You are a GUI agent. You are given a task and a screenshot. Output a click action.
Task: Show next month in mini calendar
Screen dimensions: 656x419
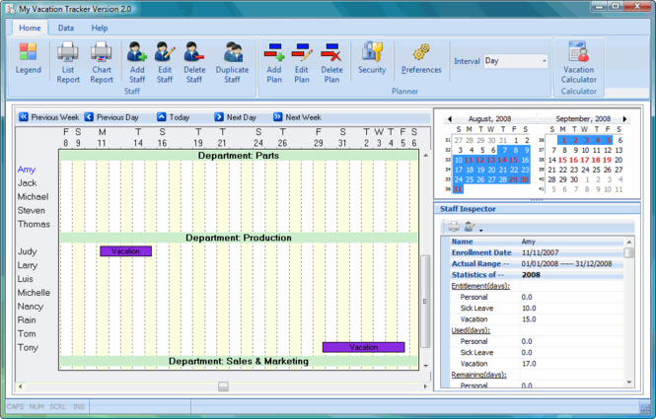(624, 119)
